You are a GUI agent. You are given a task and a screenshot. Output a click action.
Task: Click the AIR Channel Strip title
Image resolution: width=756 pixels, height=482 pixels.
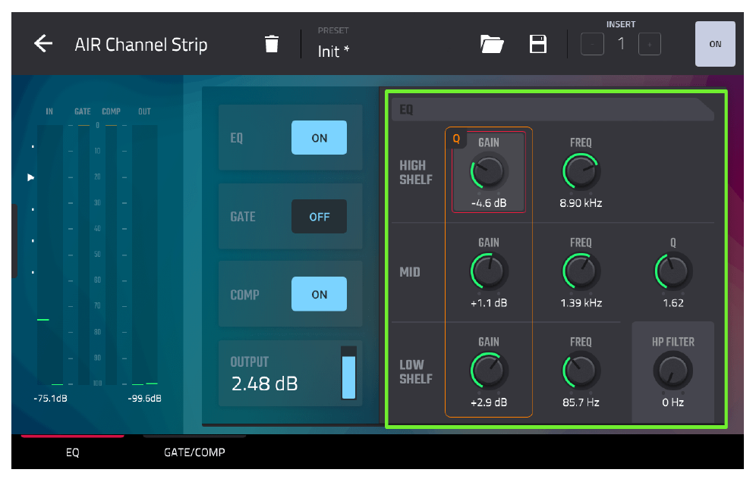pos(140,45)
